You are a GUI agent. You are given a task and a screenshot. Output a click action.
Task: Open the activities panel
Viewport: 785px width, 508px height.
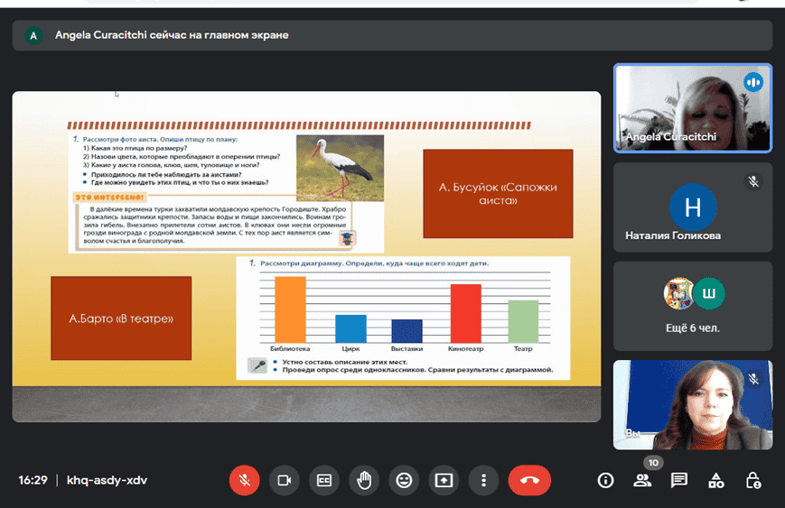click(x=715, y=480)
